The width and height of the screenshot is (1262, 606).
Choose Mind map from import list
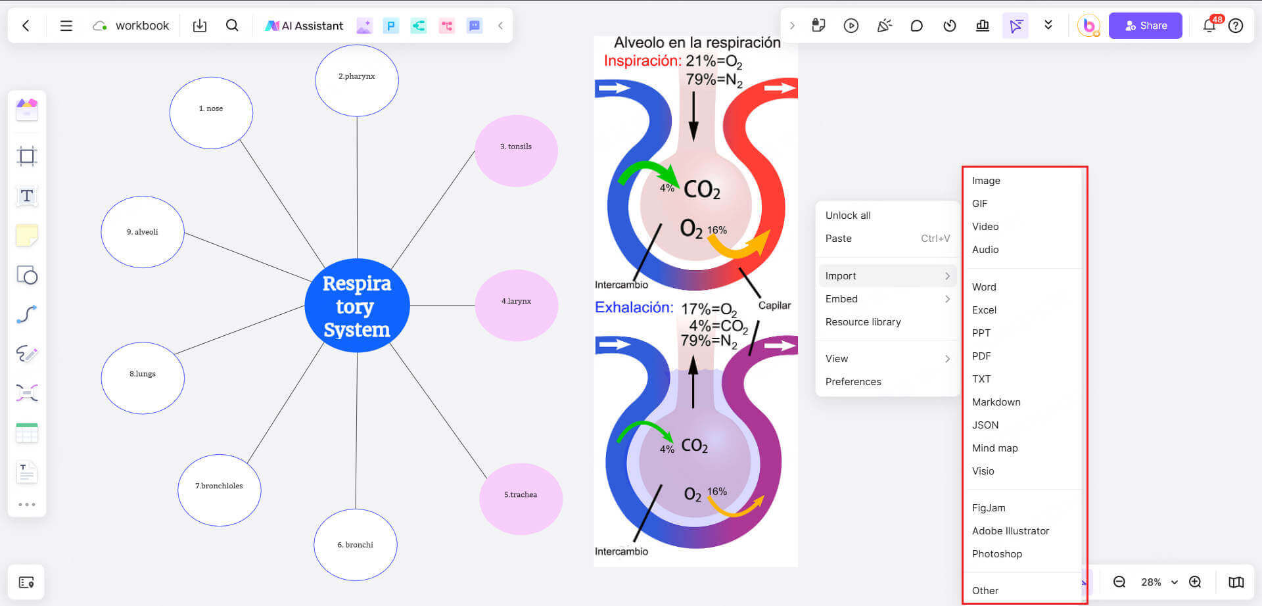click(x=994, y=448)
